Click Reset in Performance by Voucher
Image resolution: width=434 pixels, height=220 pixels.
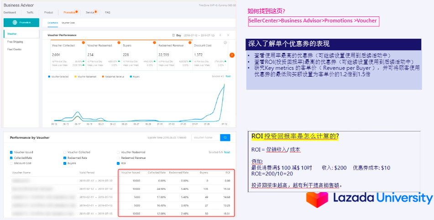(227, 152)
